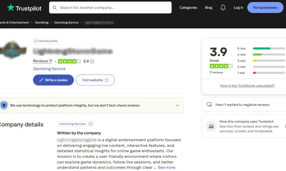Image resolution: width=286 pixels, height=171 pixels.
Task: Open the Reviews 11 link
Action: point(42,61)
